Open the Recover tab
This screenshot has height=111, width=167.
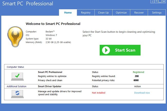pyautogui.click(x=139, y=13)
